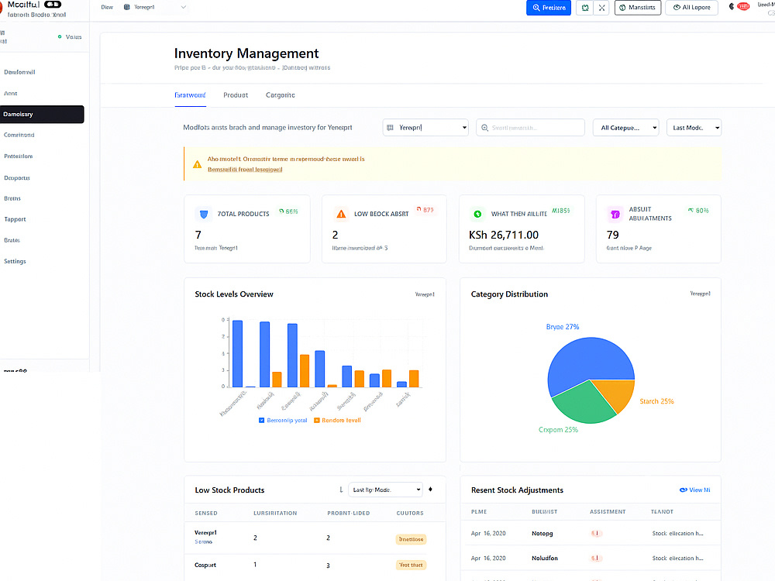Screen dimensions: 775x581
Task: Click the All Lopore eye button
Action: (691, 8)
